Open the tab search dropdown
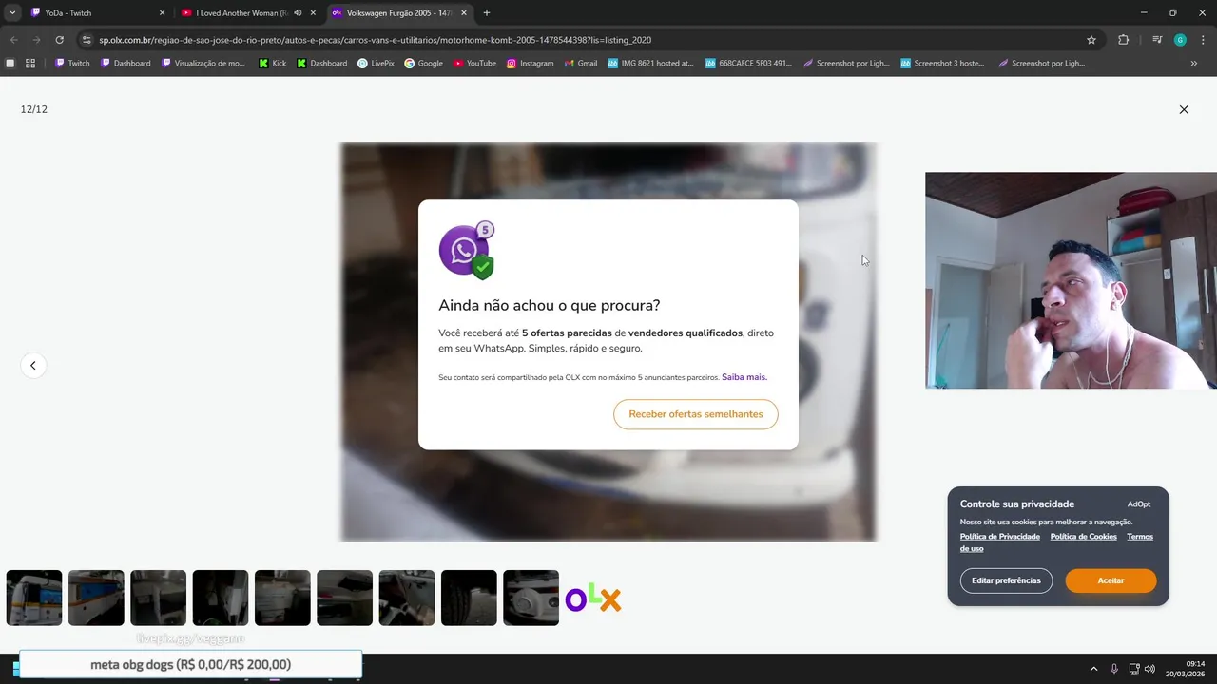Viewport: 1217px width, 684px height. tap(12, 13)
